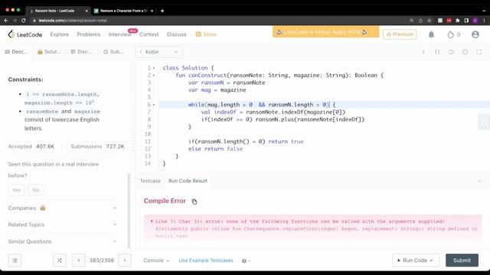Toggle fullscreen editor icon
This screenshot has height=275, width=490.
[x=479, y=52]
